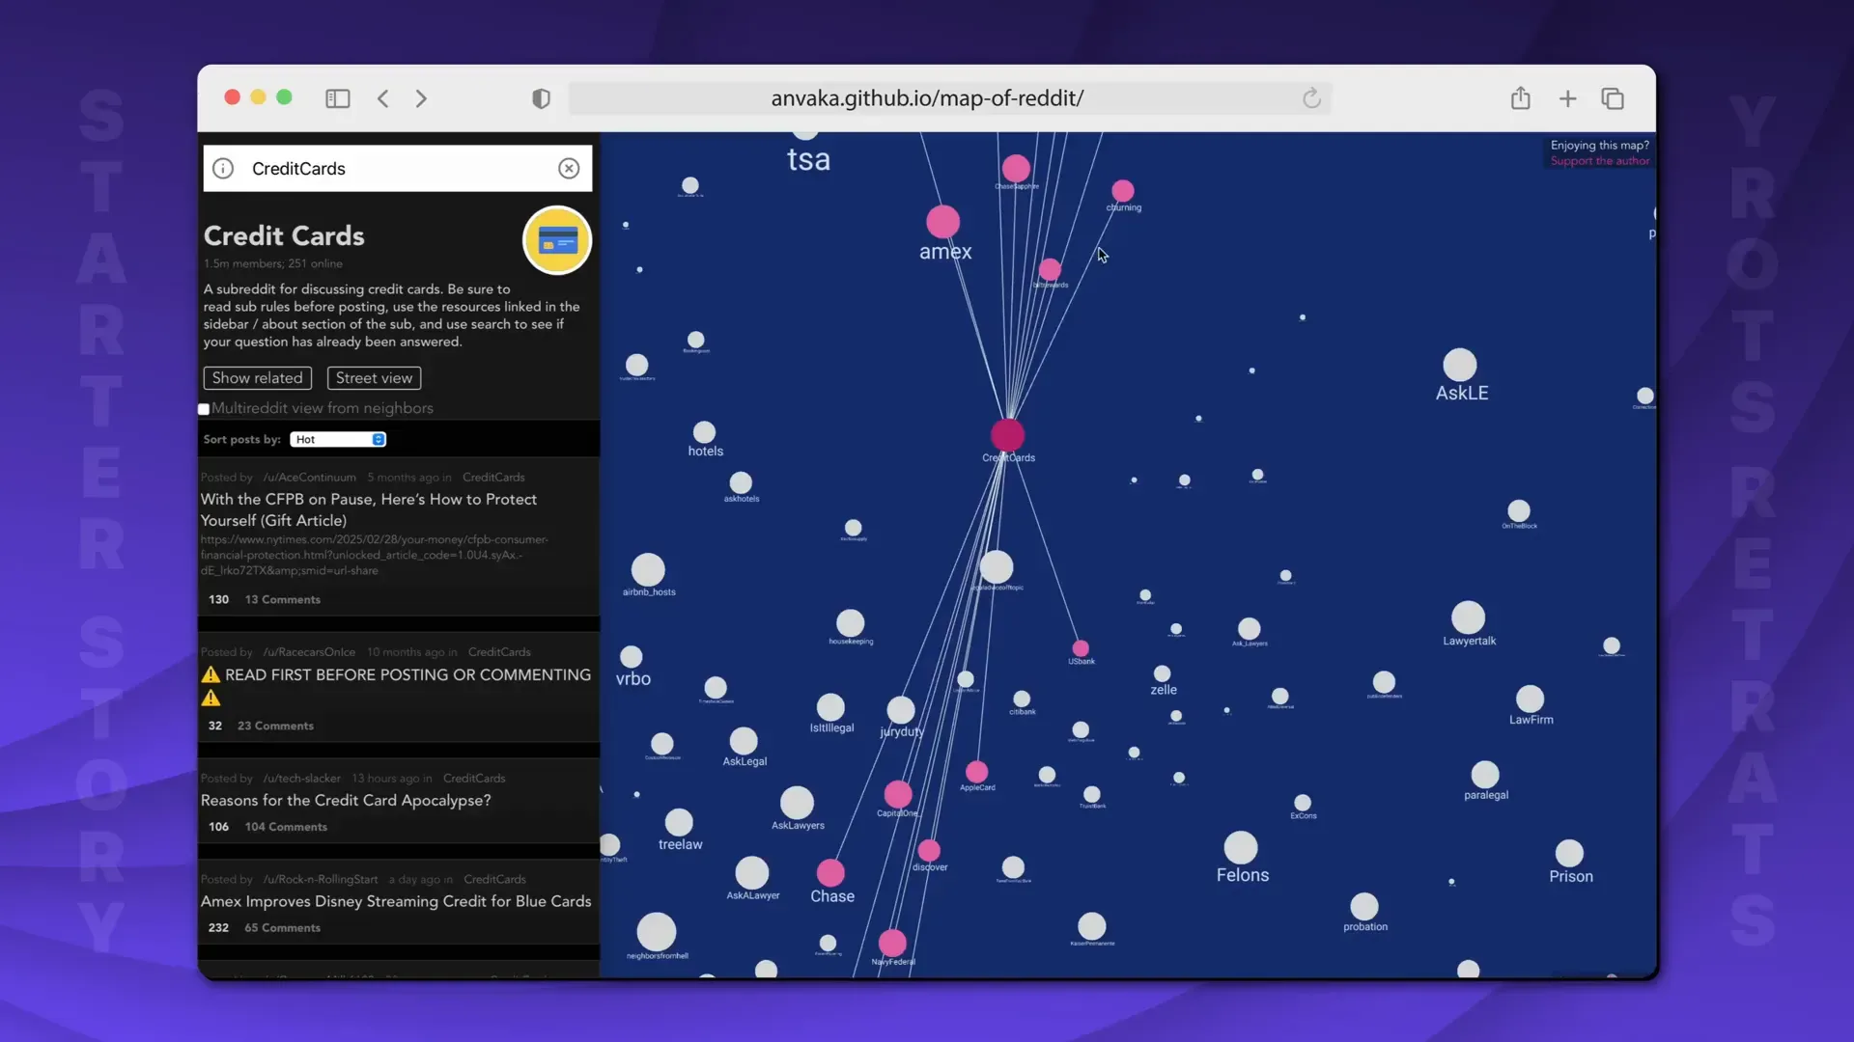Select the AskALawyer node on the map
The width and height of the screenshot is (1854, 1042).
(x=752, y=873)
